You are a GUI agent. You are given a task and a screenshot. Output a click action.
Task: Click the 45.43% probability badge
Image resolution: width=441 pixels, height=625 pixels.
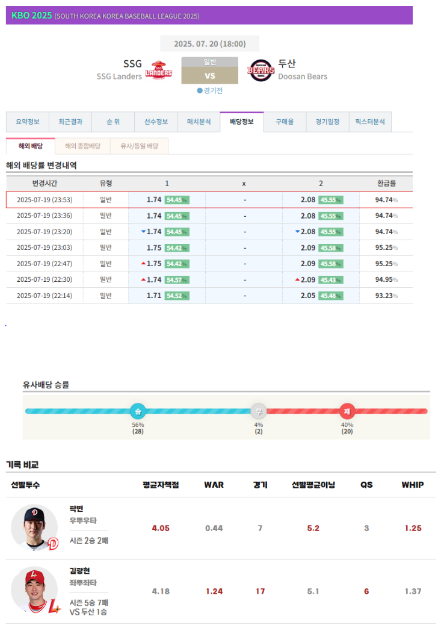[x=331, y=280]
